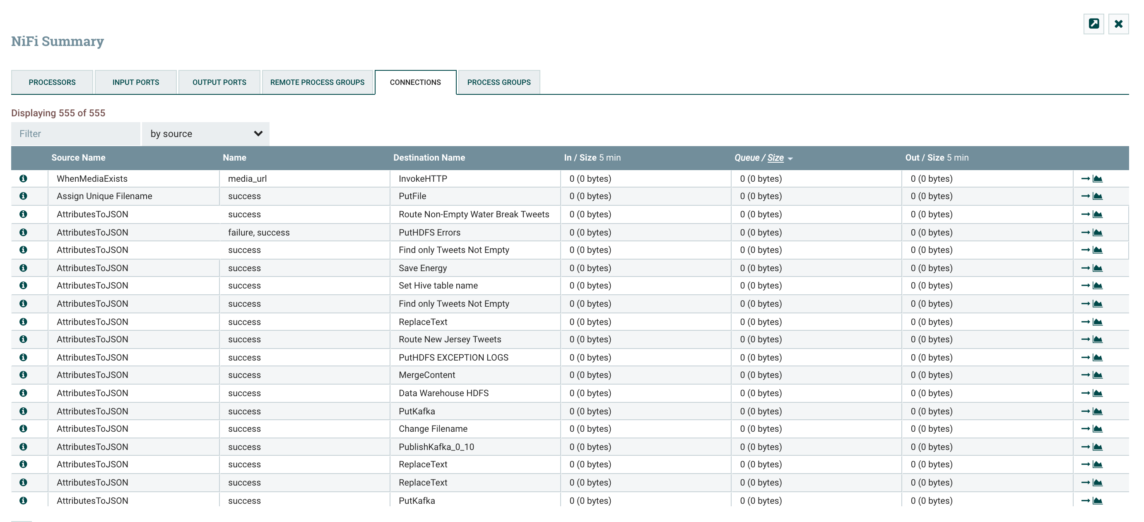The image size is (1144, 522).
Task: Sort by Destination Name column header
Action: pyautogui.click(x=429, y=158)
